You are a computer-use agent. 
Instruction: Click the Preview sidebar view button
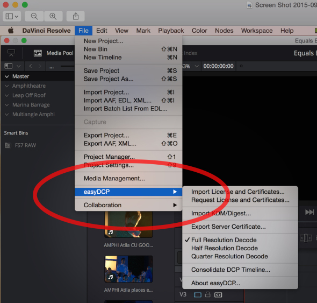tap(12, 16)
